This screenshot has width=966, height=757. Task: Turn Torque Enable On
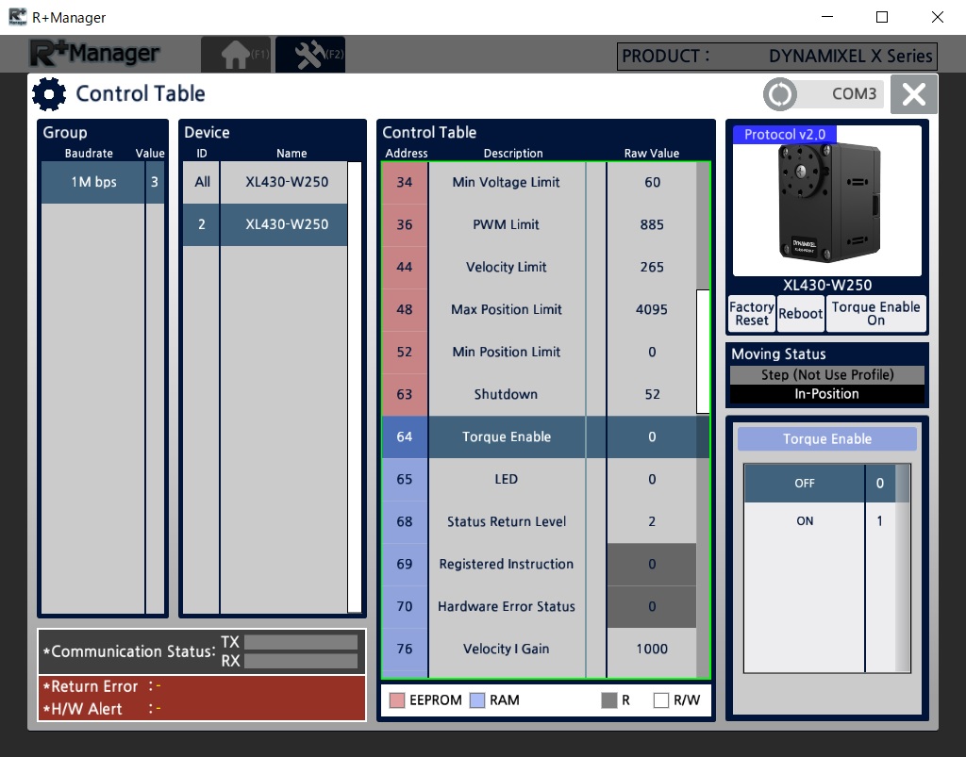[x=875, y=314]
